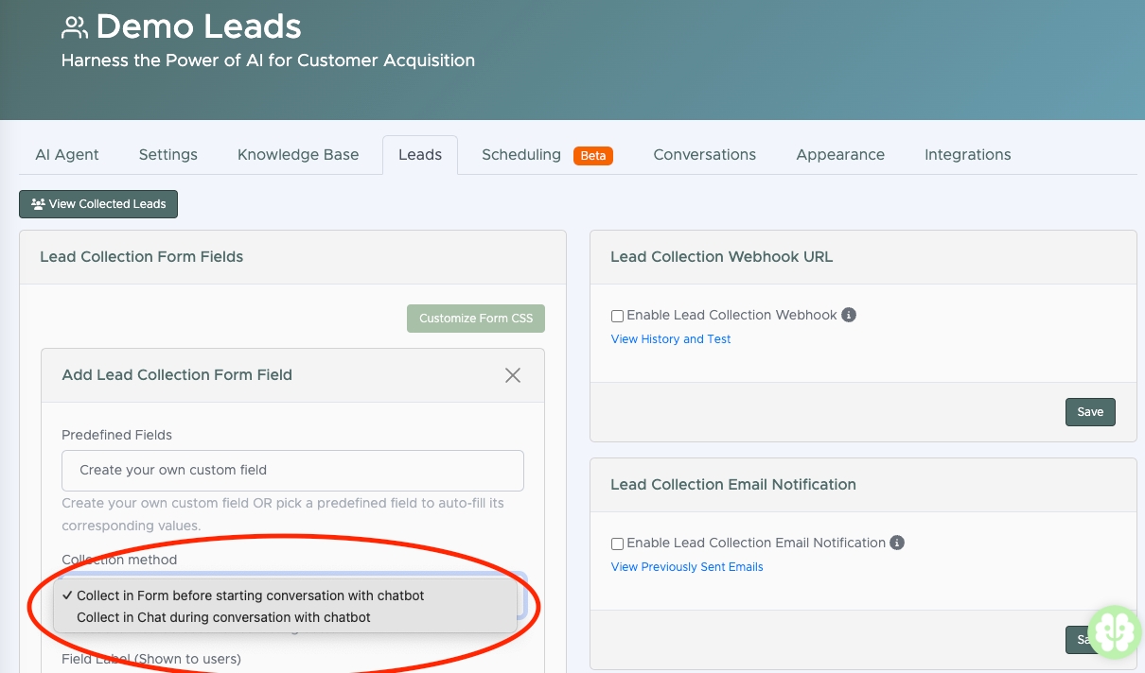Screen dimensions: 1145x673
Task: Open the green chatbot widget icon
Action: point(1115,631)
